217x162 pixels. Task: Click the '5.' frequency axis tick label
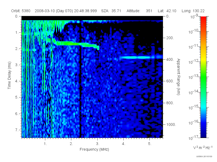pyautogui.click(x=150, y=144)
